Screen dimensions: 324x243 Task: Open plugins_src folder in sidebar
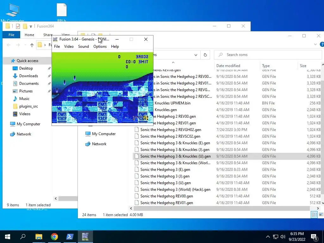click(x=28, y=106)
